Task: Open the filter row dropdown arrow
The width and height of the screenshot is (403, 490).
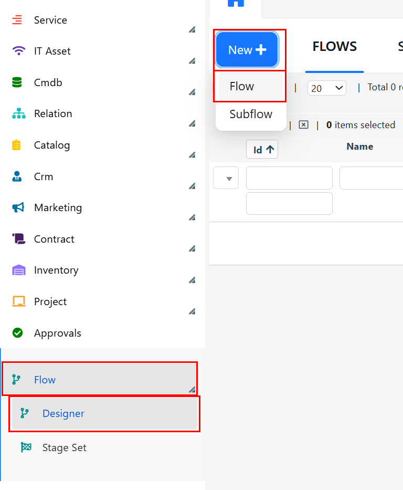Action: [226, 178]
